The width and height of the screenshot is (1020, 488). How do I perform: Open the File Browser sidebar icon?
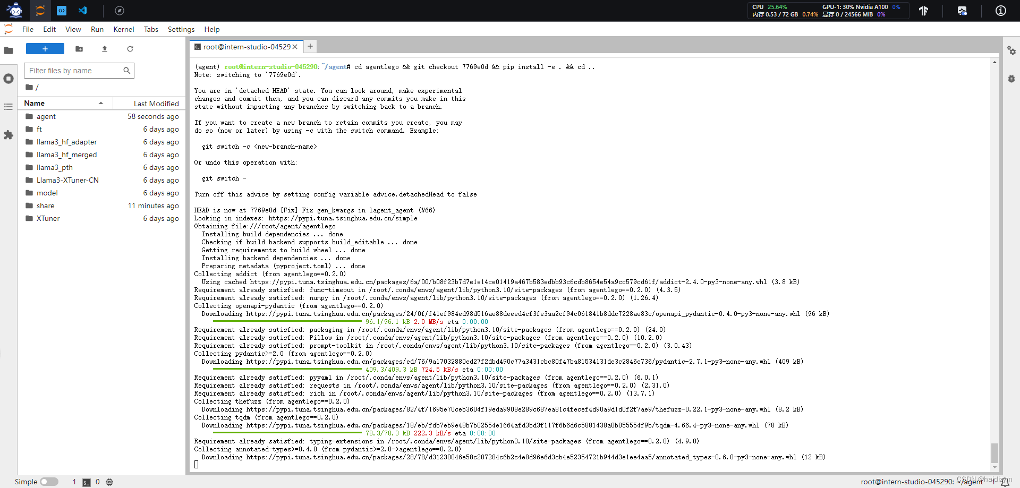[8, 51]
